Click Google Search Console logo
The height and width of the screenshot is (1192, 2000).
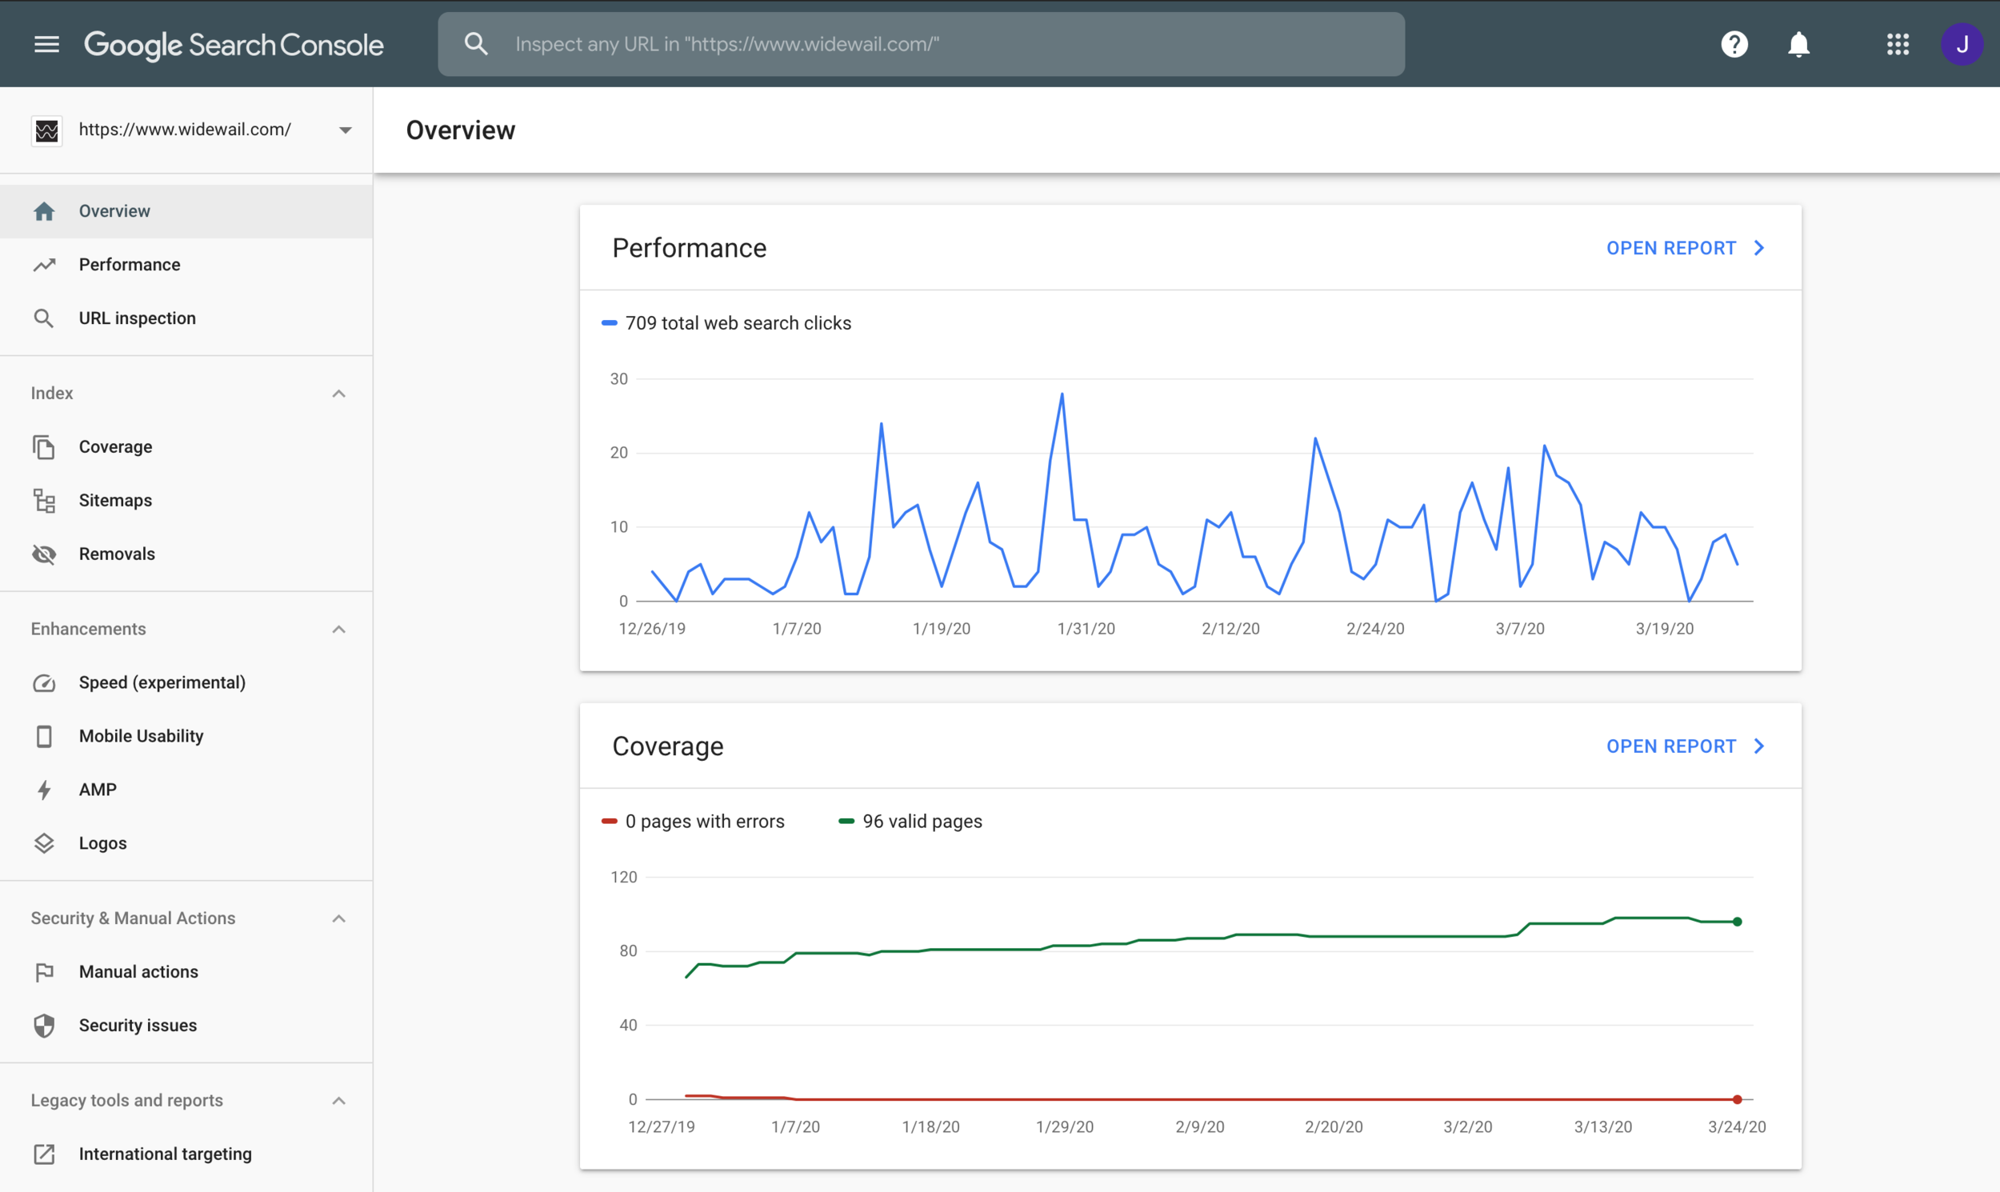234,45
